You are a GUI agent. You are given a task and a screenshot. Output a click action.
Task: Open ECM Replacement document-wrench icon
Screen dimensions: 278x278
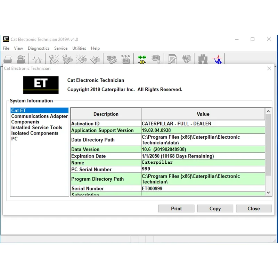tap(172, 59)
